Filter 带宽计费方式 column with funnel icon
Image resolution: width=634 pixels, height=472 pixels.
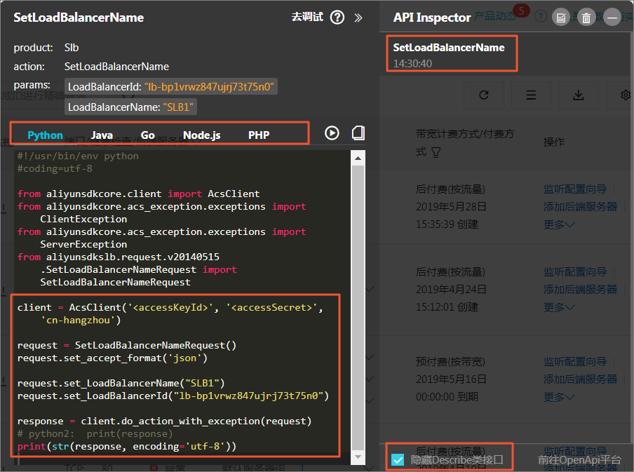click(x=436, y=152)
